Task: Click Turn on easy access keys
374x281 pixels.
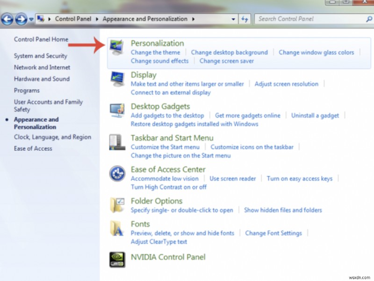Action: click(x=300, y=179)
